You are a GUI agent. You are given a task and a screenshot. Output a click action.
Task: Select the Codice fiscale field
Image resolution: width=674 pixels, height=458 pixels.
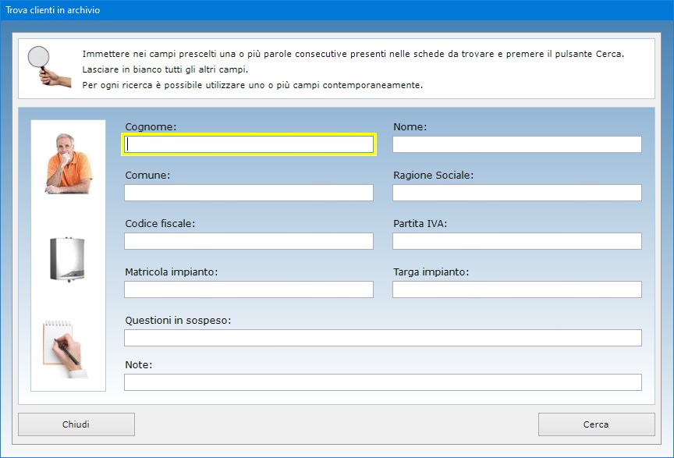pos(249,241)
